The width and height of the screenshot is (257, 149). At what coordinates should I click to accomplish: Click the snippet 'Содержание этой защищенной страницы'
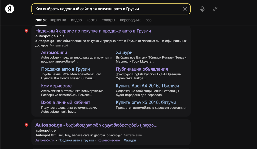coord(147,91)
